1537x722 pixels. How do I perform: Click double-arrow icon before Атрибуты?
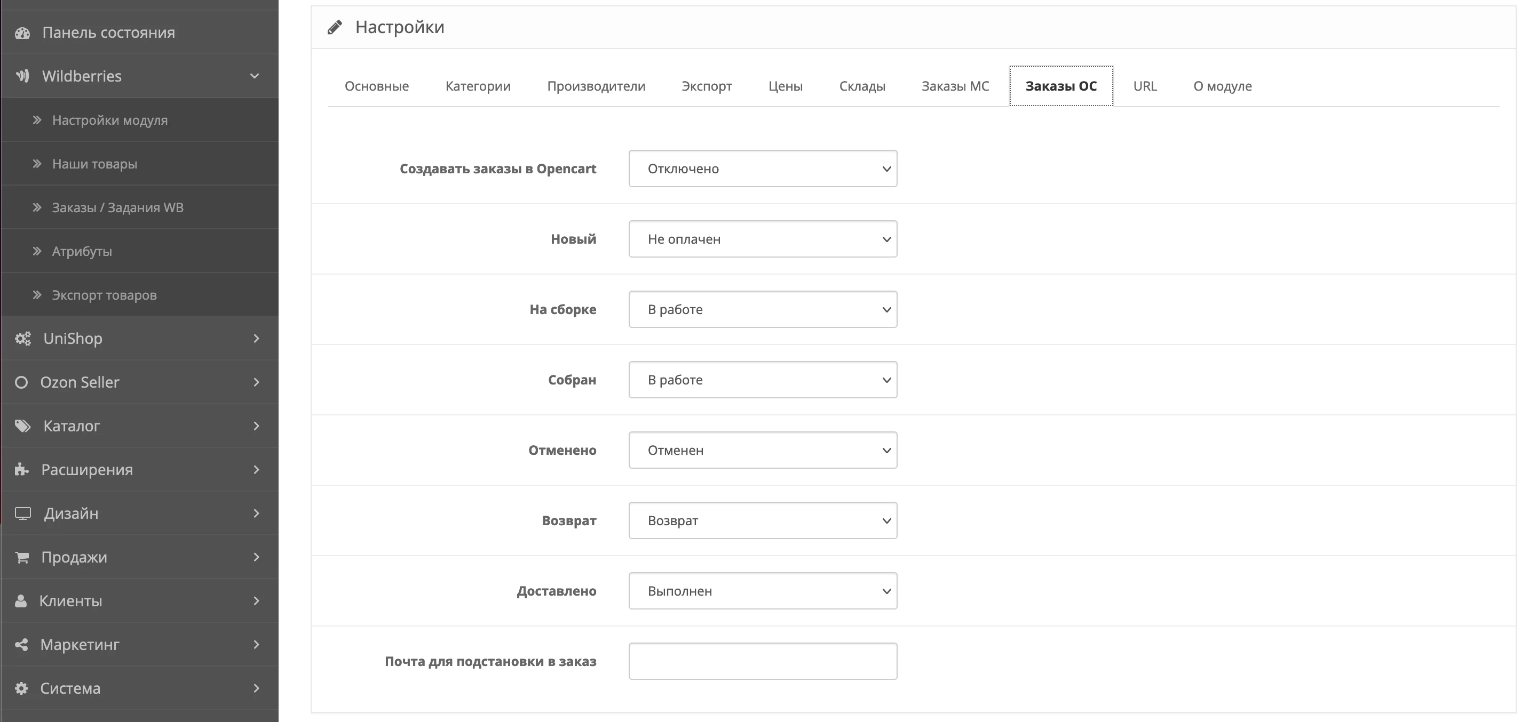[37, 251]
